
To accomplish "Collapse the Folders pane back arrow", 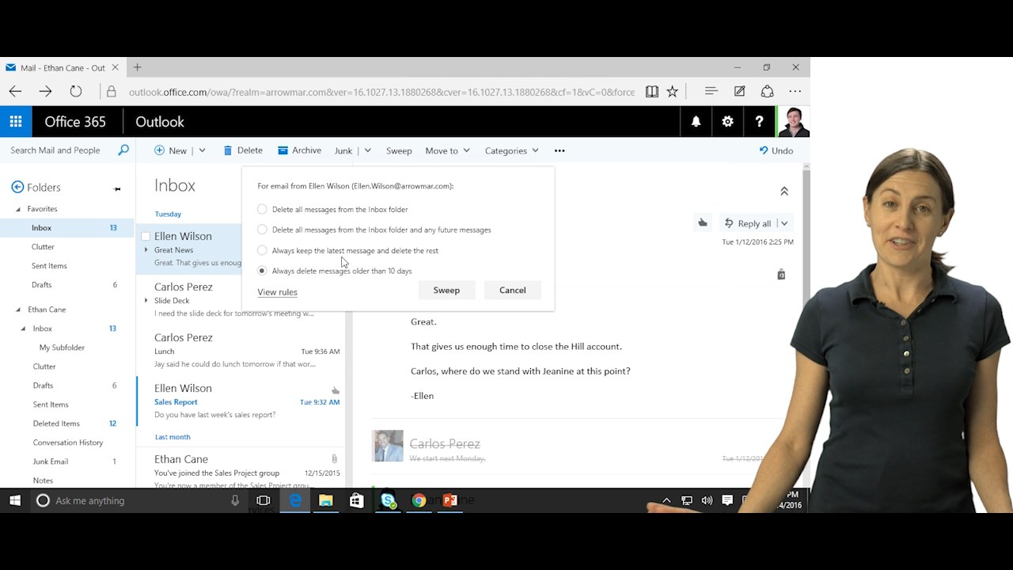I will (x=17, y=187).
